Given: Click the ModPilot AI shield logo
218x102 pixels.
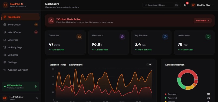Looking at the screenshot, I should coord(5,5).
